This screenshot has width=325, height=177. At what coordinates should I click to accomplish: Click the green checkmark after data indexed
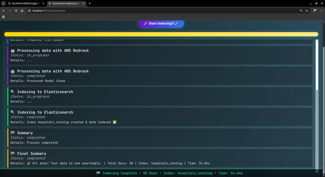coord(115,122)
